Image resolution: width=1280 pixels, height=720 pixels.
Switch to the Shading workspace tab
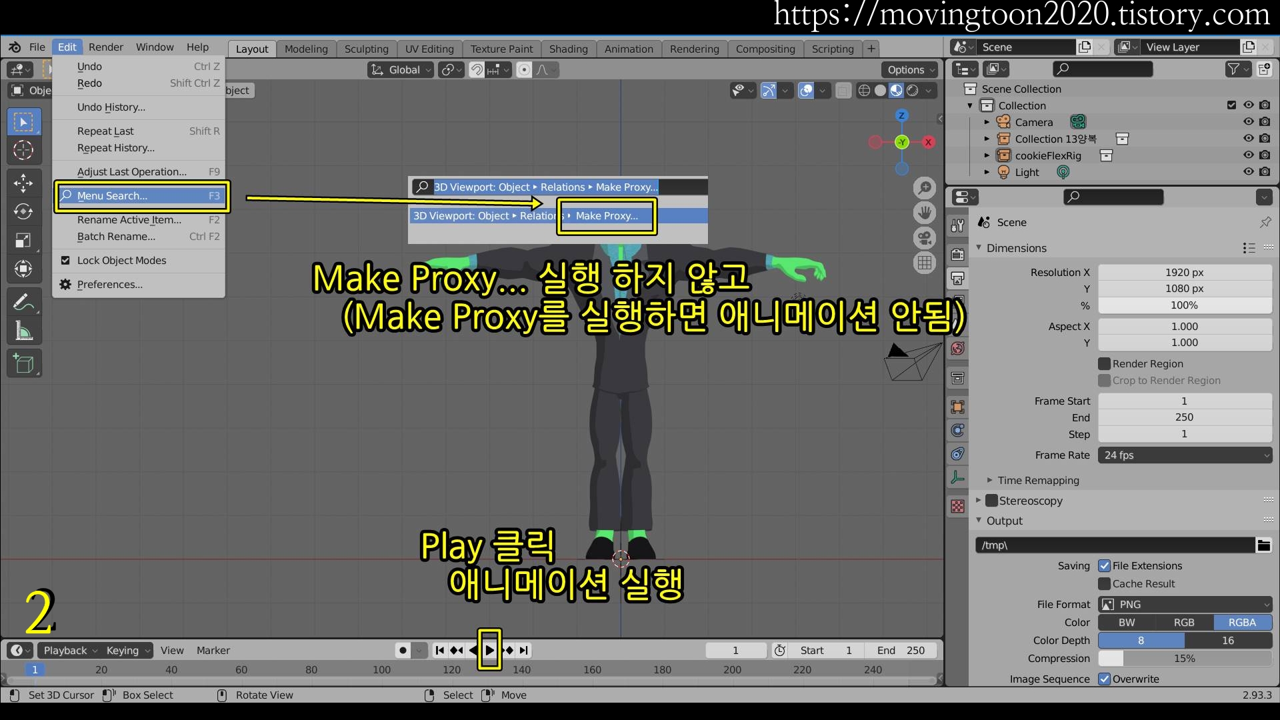569,49
